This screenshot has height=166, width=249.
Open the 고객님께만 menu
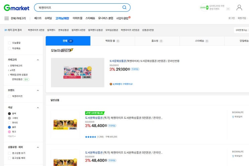(x=62, y=18)
